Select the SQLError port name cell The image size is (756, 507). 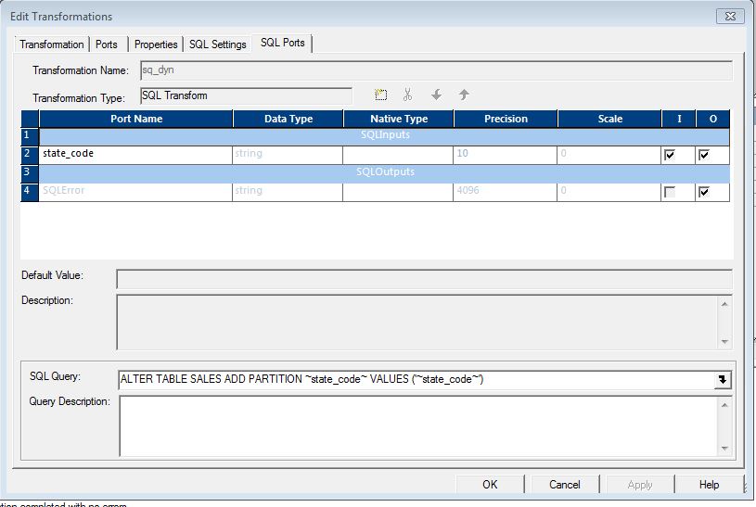[x=136, y=191]
